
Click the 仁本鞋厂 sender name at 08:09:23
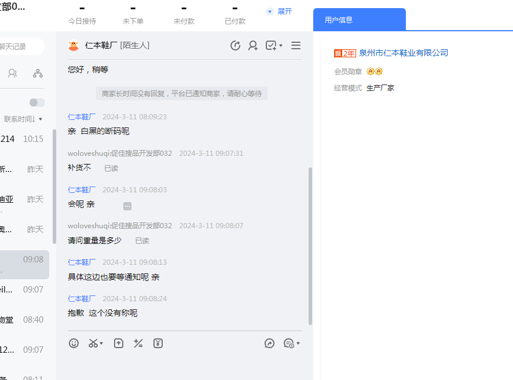click(82, 117)
